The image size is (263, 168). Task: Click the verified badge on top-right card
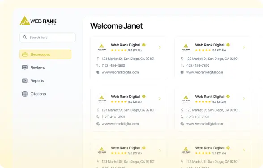228,45
